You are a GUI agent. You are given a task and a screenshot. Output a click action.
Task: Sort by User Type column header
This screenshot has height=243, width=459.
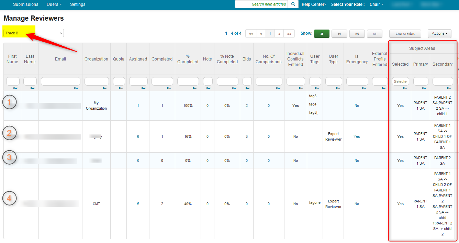(333, 59)
